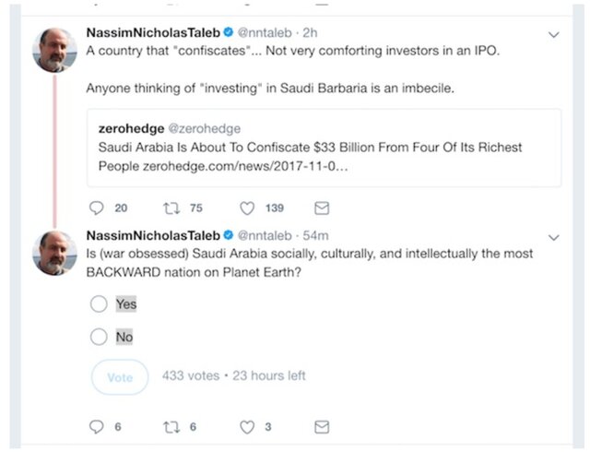Viewport: 590px width, 452px height.
Task: Like the first tweet with heart icon
Action: point(247,208)
